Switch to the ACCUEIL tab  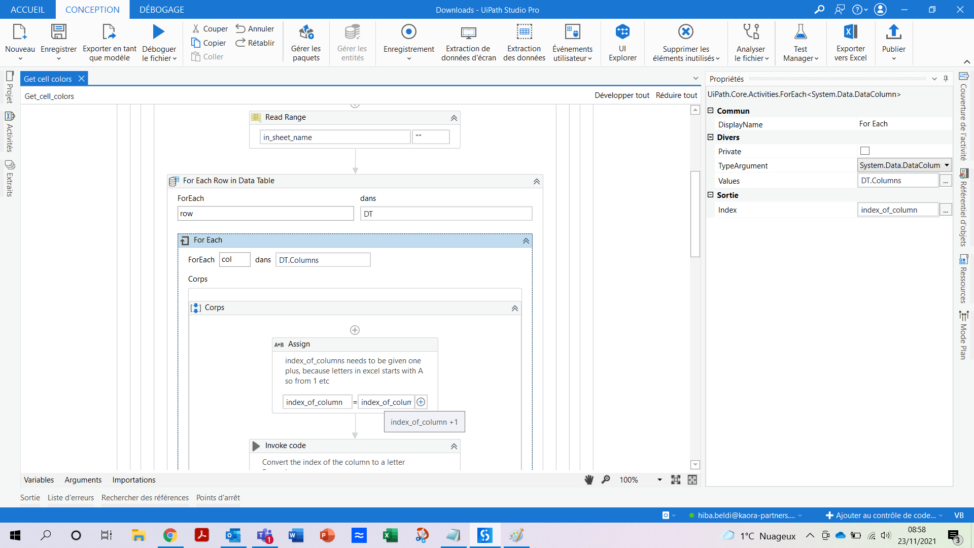(x=28, y=10)
